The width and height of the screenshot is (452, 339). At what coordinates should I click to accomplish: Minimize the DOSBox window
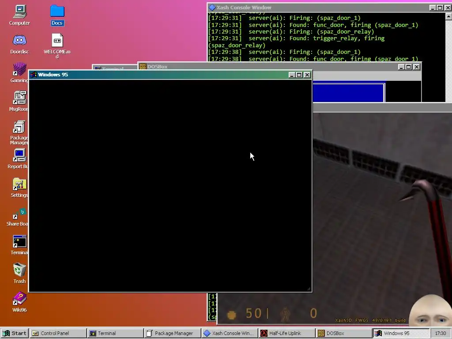tap(401, 67)
